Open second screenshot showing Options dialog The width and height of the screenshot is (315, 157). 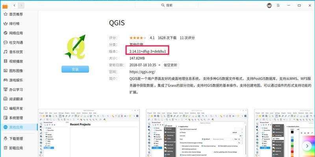tap(197, 133)
